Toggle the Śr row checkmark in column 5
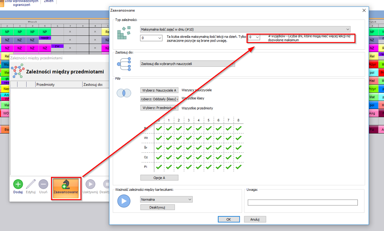 tap(209, 147)
